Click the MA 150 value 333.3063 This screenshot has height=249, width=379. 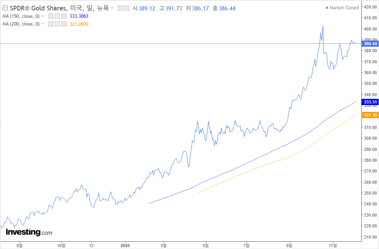click(79, 16)
